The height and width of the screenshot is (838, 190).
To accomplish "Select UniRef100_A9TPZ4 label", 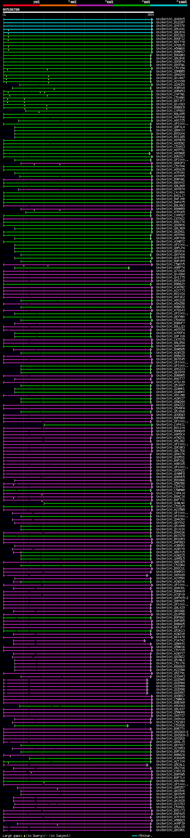I will click(170, 330).
